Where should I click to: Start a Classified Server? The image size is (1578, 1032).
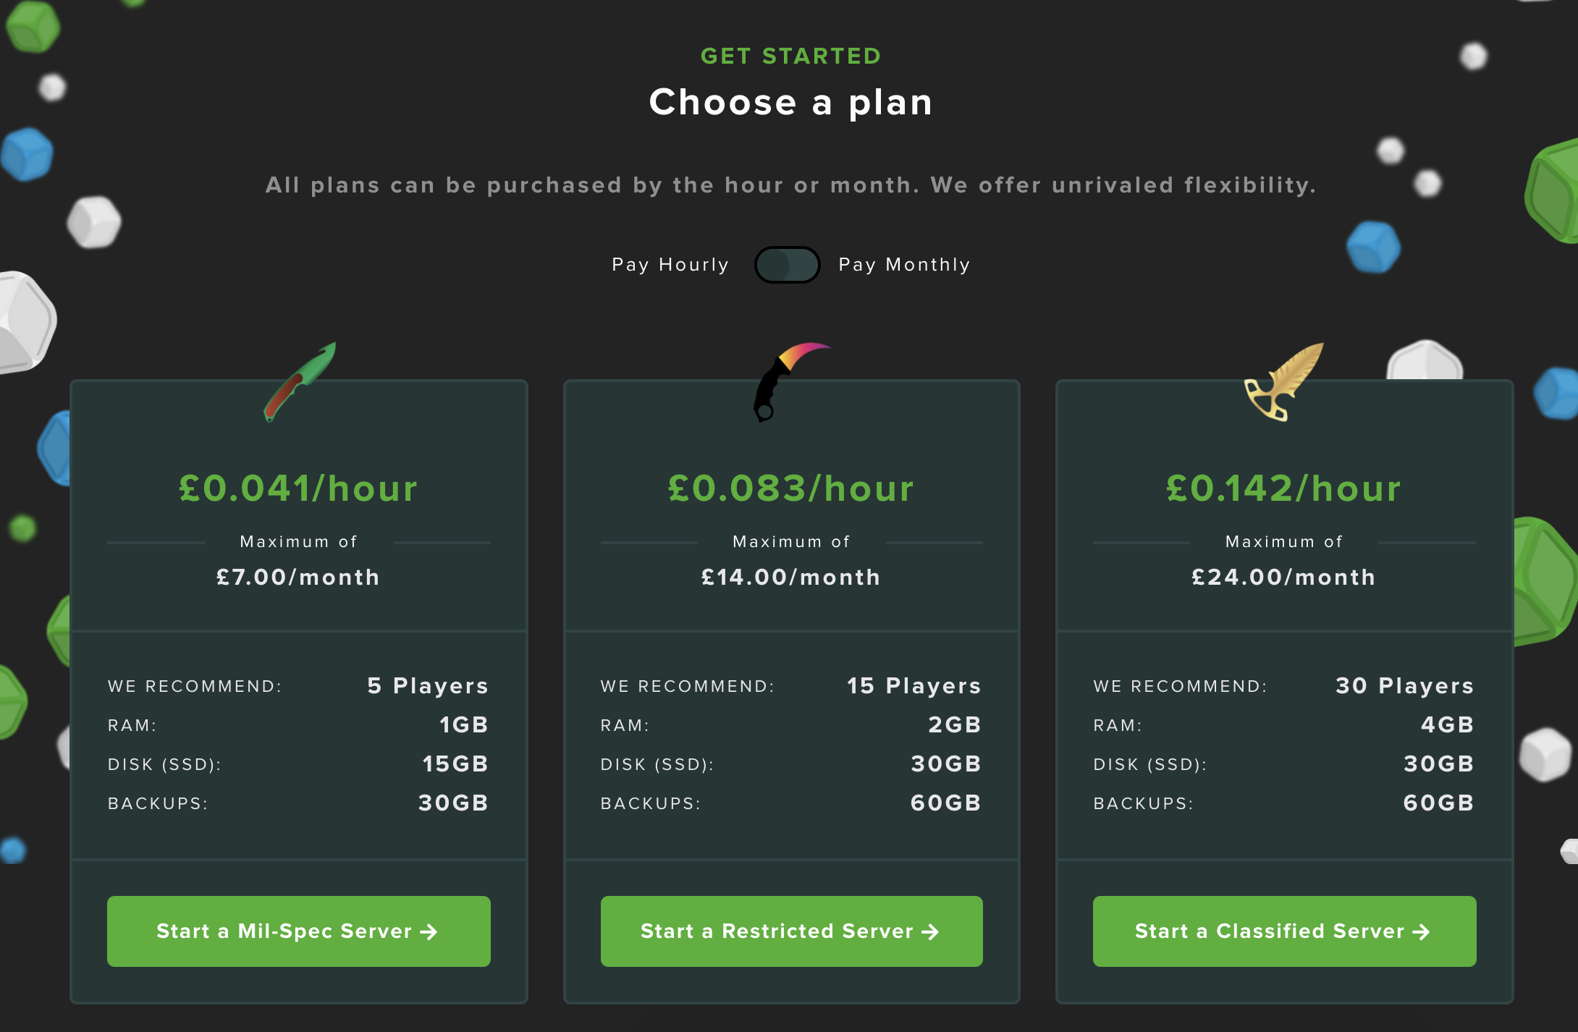1284,931
